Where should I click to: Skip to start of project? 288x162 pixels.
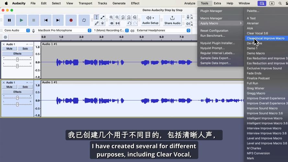pos(46,20)
